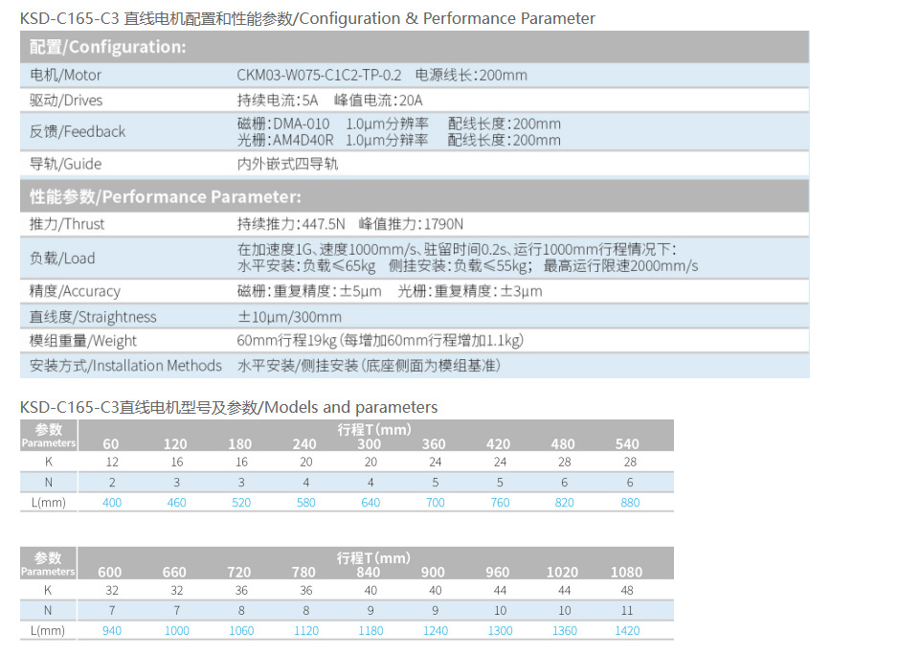Click the 性能参数/Performance Parameter header

[x=415, y=196]
